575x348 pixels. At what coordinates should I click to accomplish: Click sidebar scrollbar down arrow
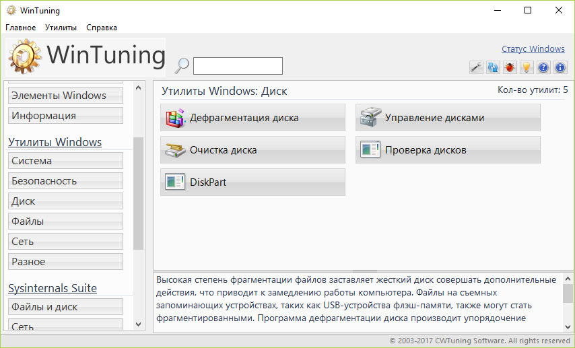[x=138, y=324]
